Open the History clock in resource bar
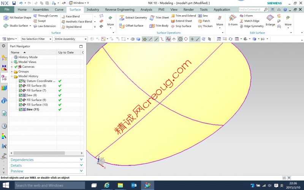This screenshot has width=304, height=190. (4, 126)
